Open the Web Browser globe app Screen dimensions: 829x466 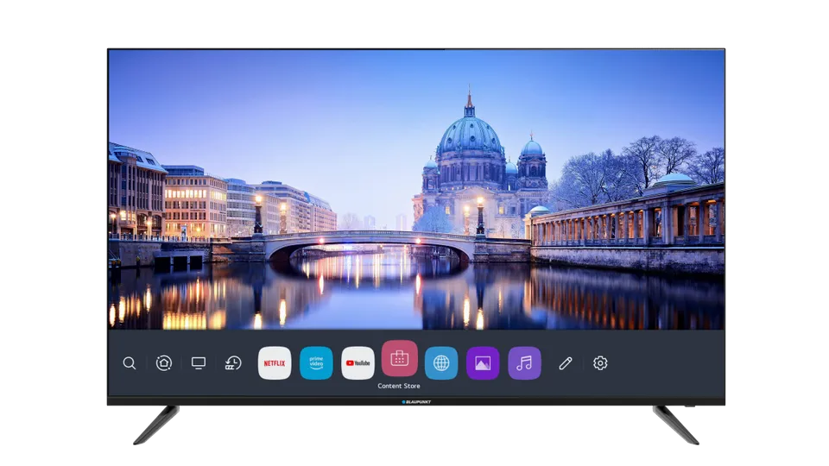click(441, 363)
